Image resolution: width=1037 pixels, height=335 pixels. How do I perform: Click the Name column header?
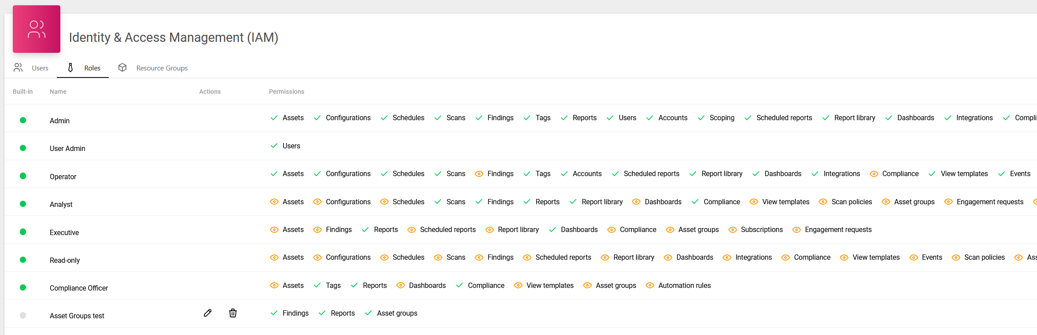point(58,92)
